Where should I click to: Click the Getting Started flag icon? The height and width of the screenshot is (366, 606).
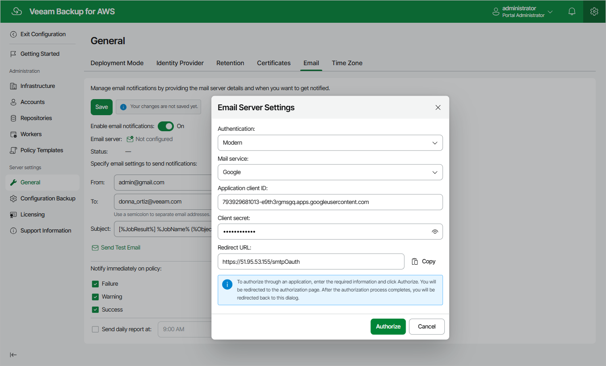(13, 54)
